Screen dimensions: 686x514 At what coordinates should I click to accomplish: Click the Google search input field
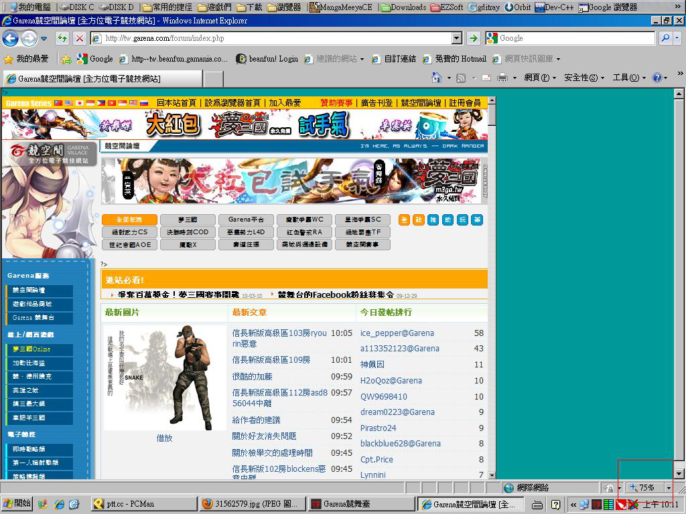[571, 38]
